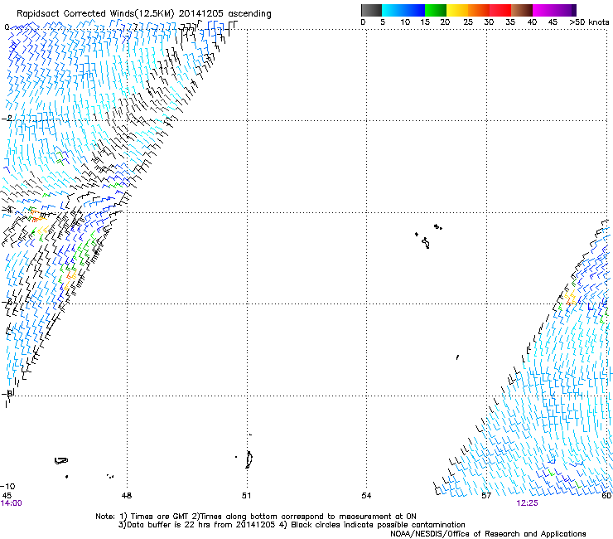The image size is (613, 539).
Task: Click the '60' longitude axis label
Action: pyautogui.click(x=606, y=496)
